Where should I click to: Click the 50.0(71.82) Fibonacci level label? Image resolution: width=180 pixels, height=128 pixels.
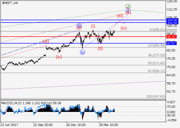click(156, 63)
